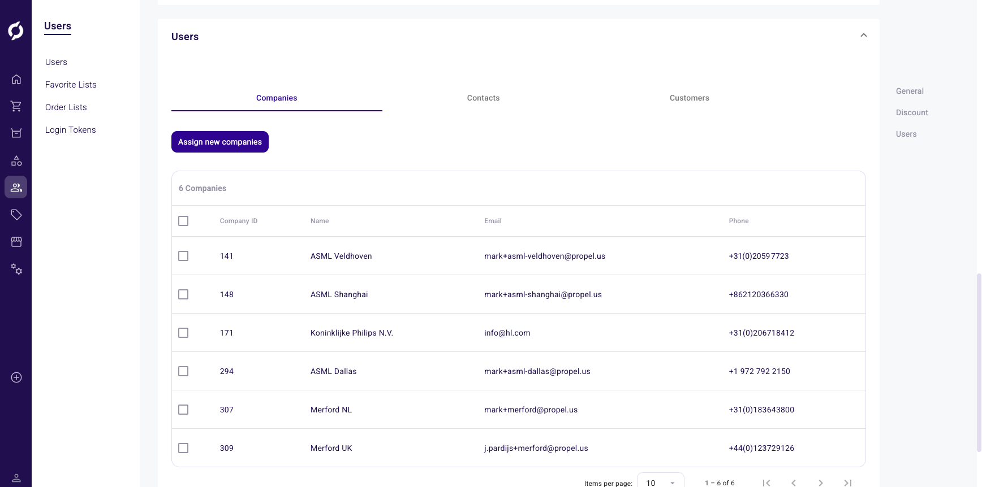This screenshot has width=982, height=487.
Task: Click the circled plus icon in sidebar
Action: pyautogui.click(x=16, y=377)
